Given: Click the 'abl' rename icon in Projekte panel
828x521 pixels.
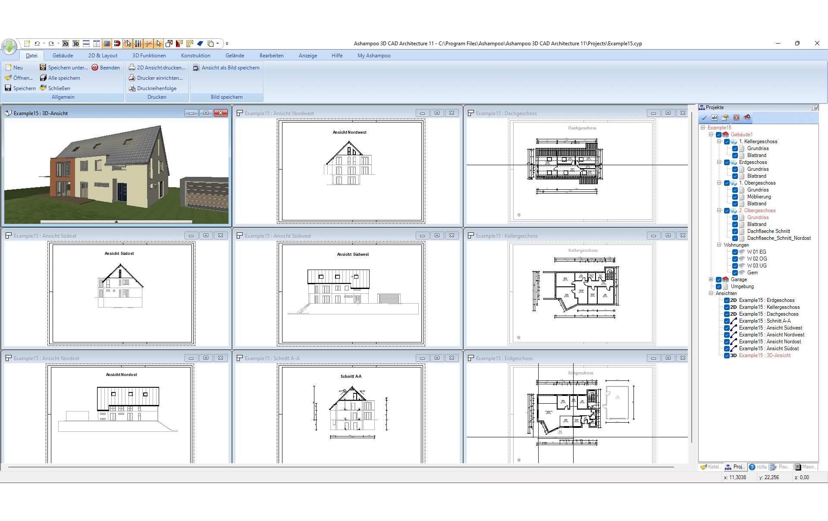Looking at the screenshot, I should click(x=715, y=118).
